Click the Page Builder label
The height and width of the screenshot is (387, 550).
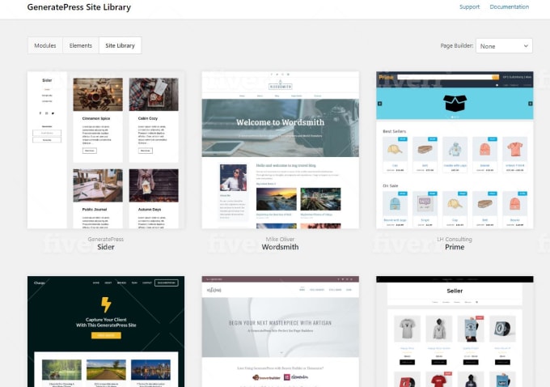click(x=457, y=45)
